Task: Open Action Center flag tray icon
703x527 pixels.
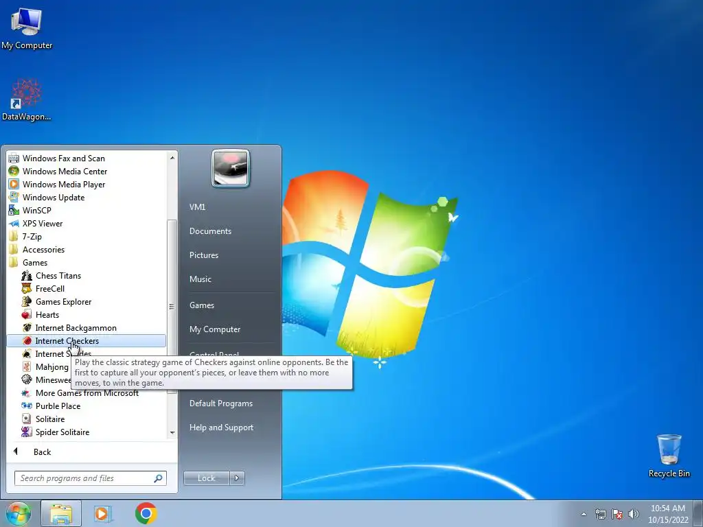Action: [x=617, y=514]
